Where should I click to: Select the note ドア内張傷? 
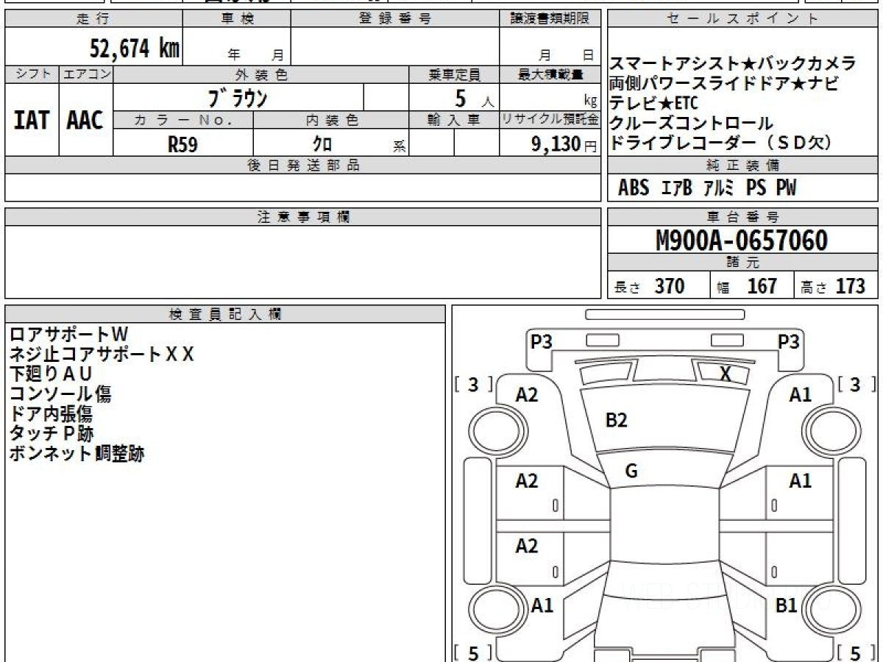coord(51,414)
